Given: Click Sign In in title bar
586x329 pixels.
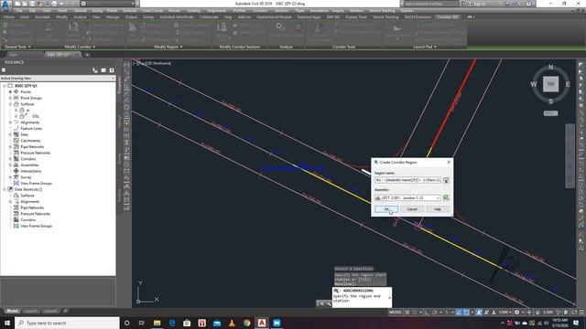Looking at the screenshot, I should click(x=478, y=4).
